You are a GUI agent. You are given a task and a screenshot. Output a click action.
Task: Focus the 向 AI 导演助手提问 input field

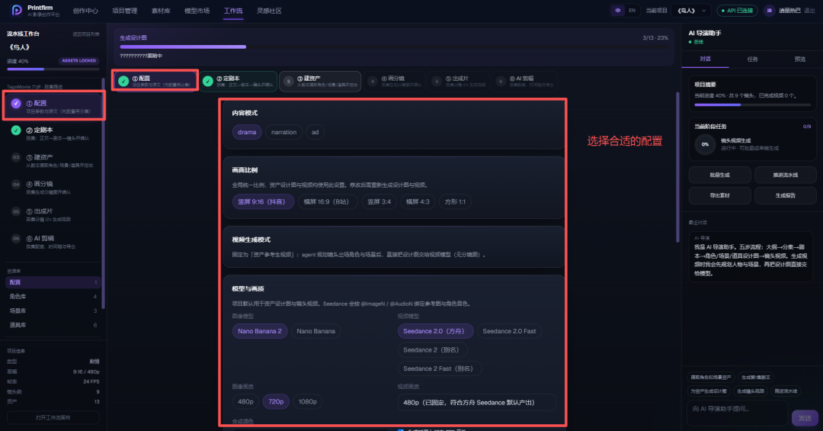737,413
